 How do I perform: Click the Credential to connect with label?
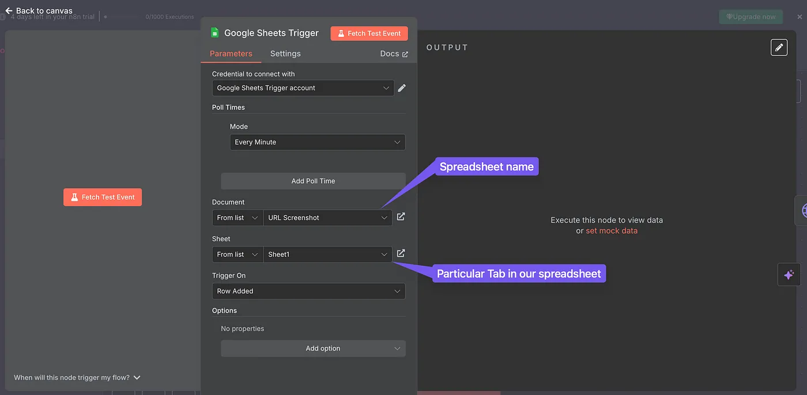point(254,74)
